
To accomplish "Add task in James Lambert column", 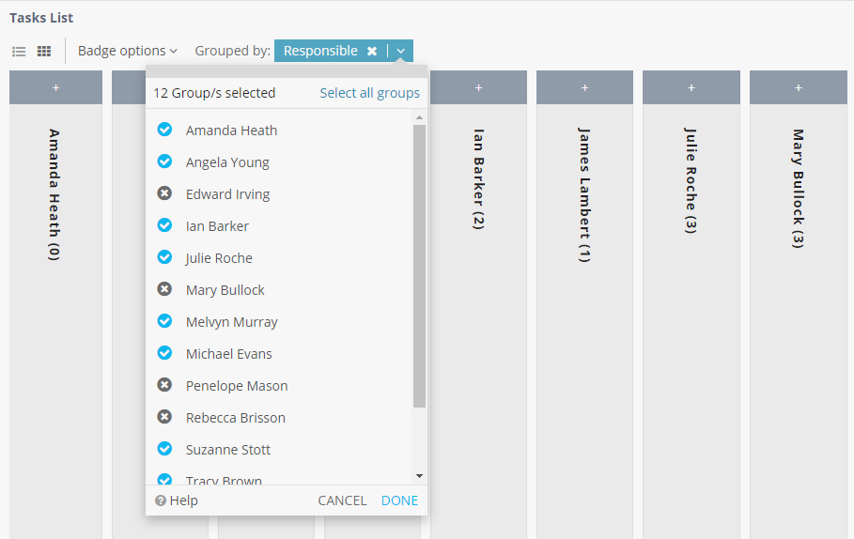I will click(x=584, y=87).
